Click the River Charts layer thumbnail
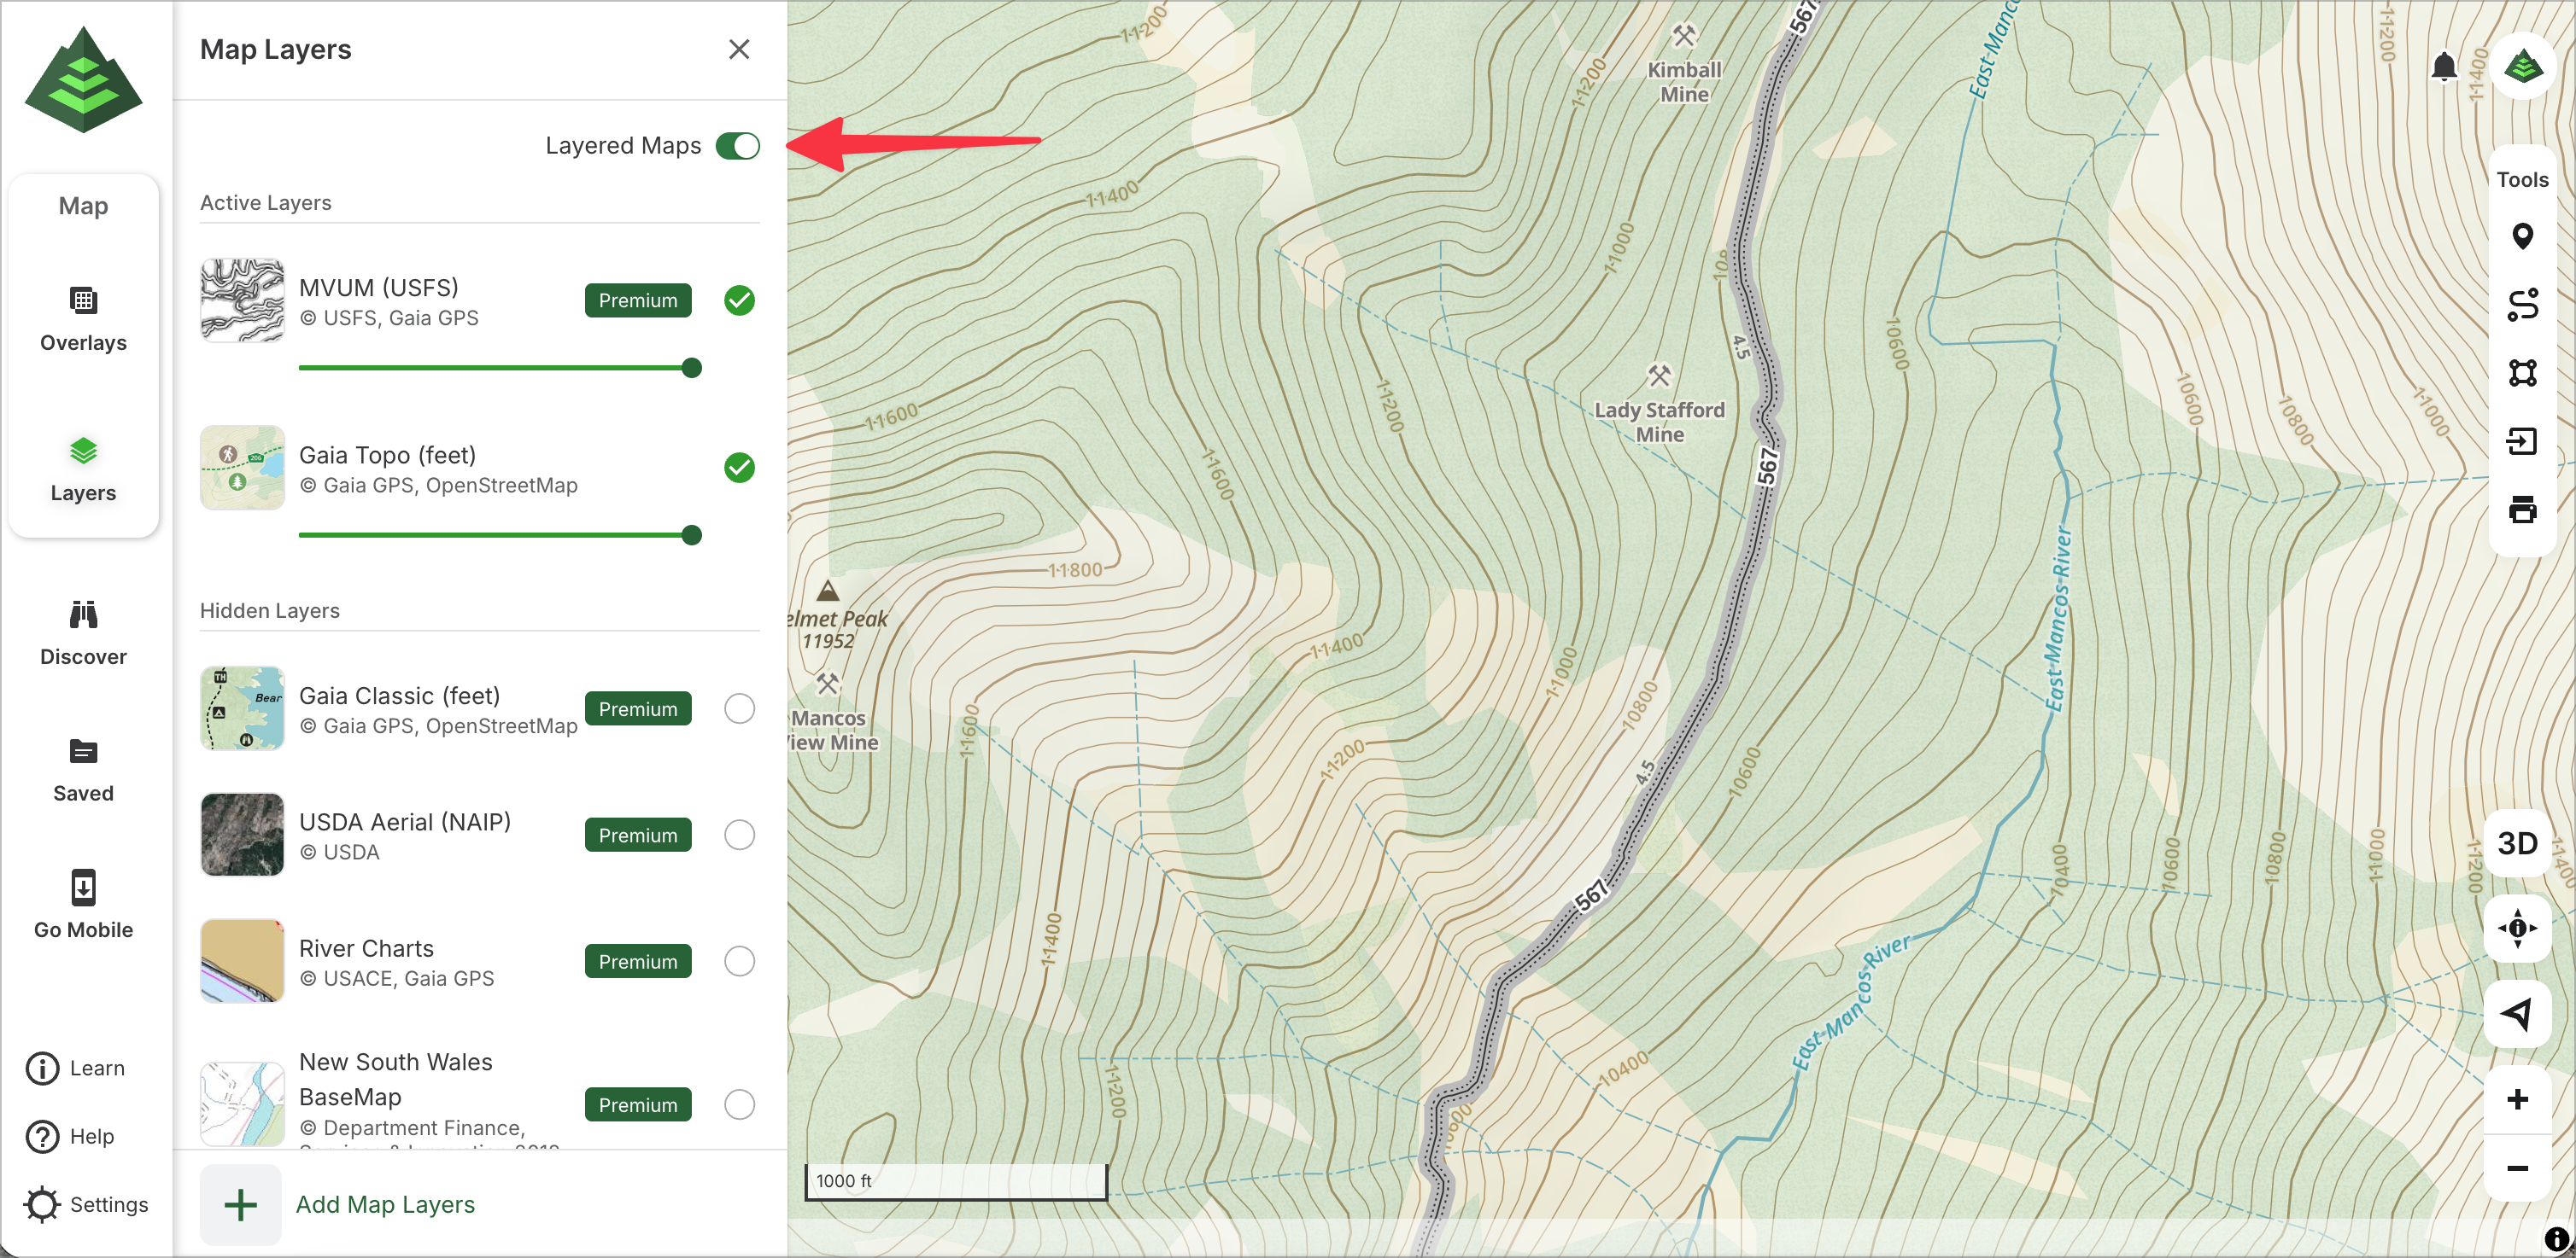The image size is (2576, 1258). click(x=242, y=961)
